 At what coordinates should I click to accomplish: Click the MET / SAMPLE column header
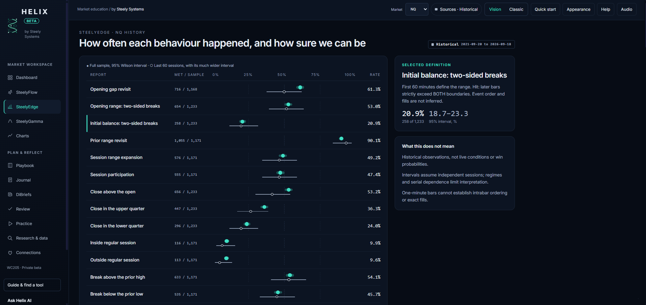click(189, 75)
